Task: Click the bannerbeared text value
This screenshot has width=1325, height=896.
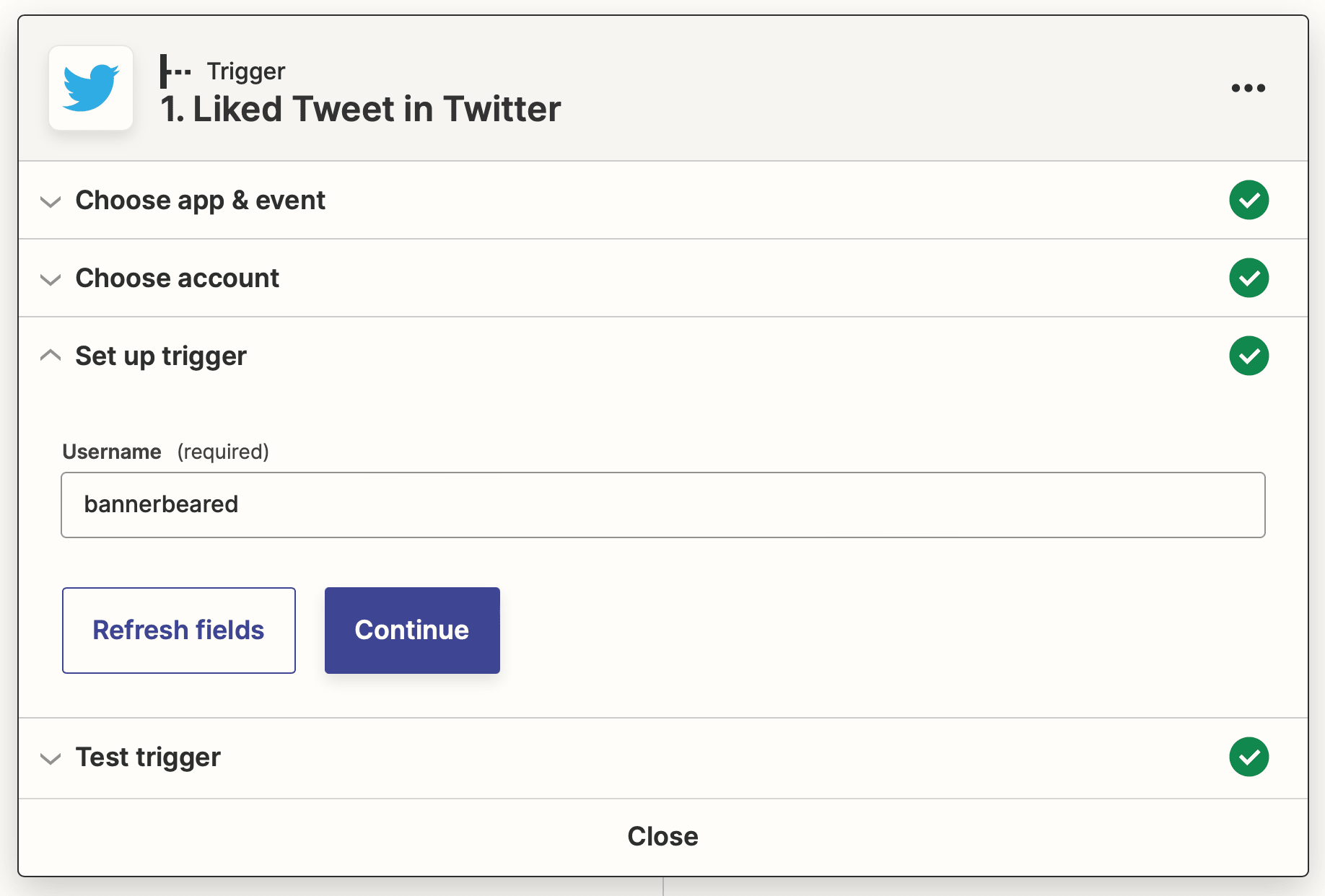Action: click(161, 504)
